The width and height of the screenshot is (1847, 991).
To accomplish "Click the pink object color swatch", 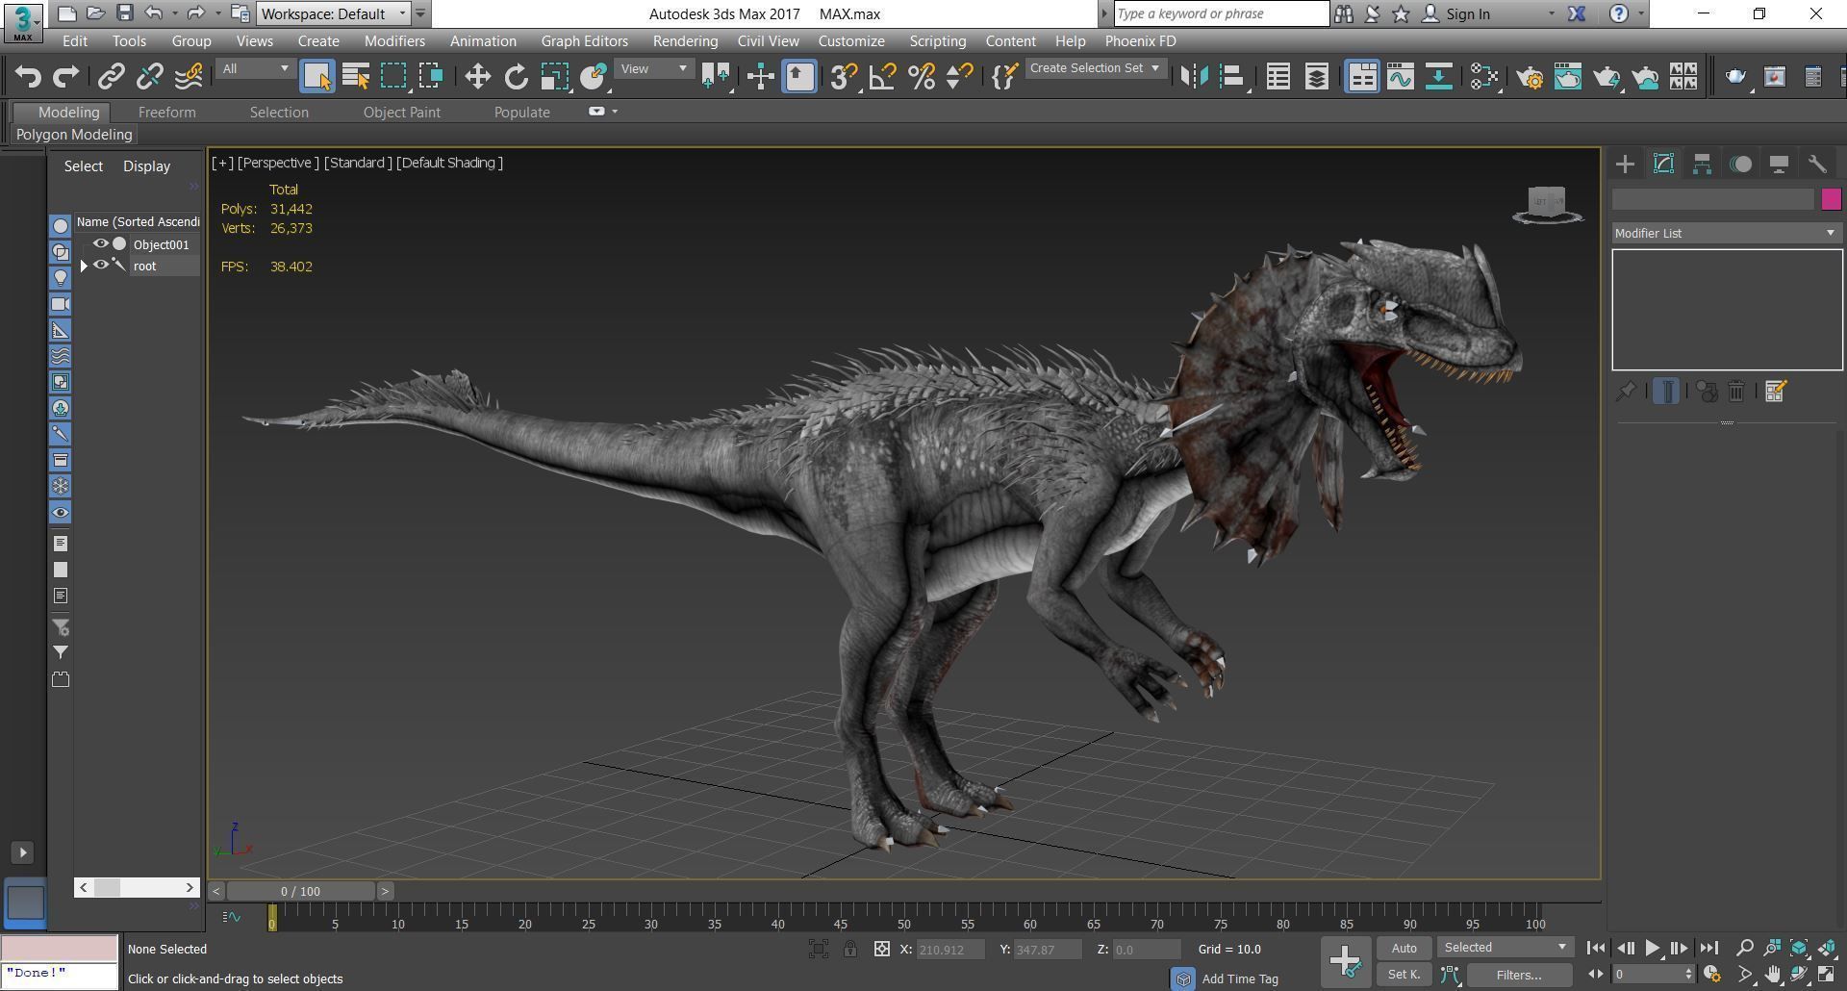I will click(1831, 199).
